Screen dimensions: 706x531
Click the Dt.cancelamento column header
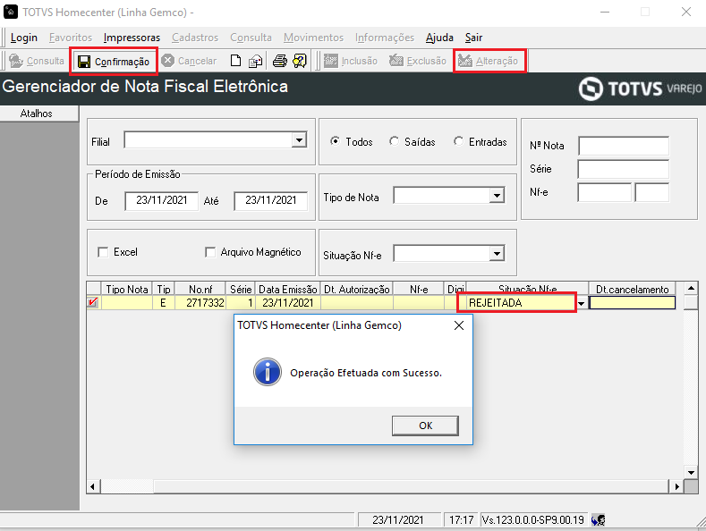(632, 289)
